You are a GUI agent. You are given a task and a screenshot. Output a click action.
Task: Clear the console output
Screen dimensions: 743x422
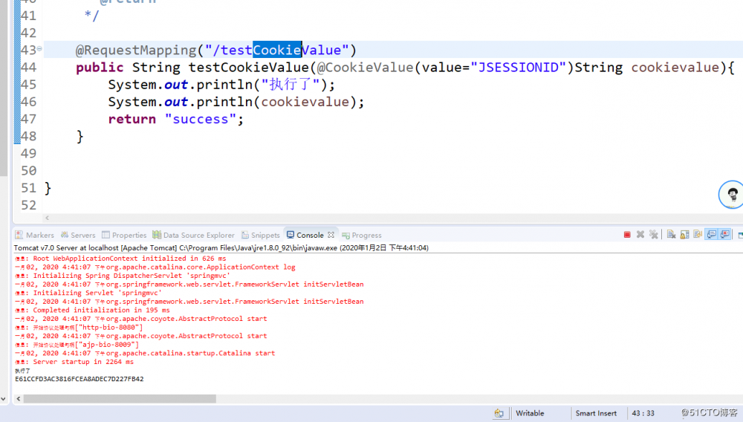(671, 235)
